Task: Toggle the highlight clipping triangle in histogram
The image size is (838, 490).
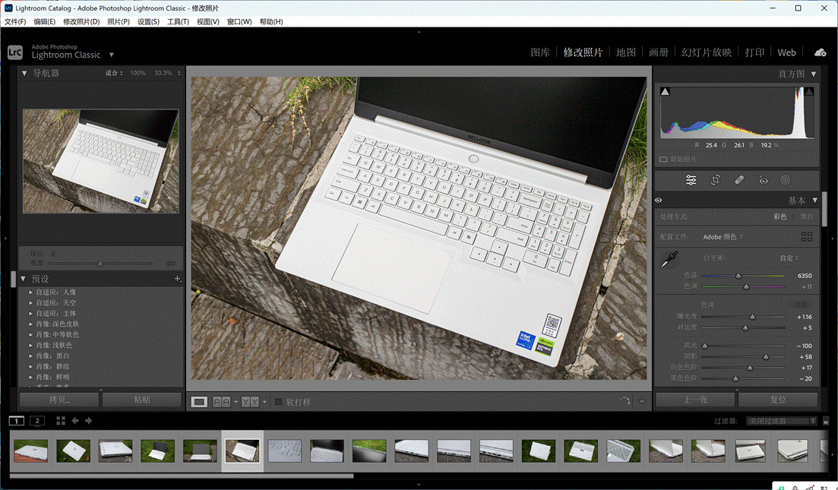Action: (809, 91)
